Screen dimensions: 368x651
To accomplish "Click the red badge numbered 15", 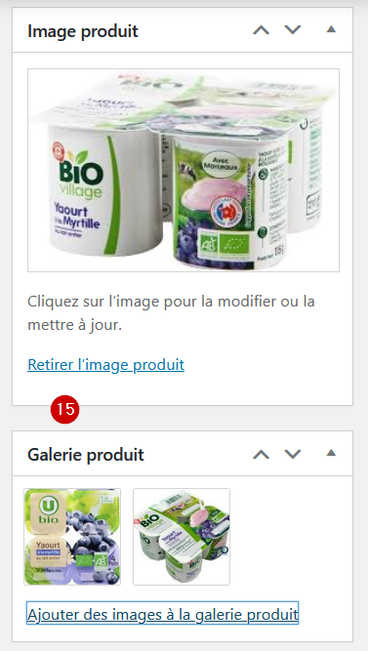I will point(64,410).
